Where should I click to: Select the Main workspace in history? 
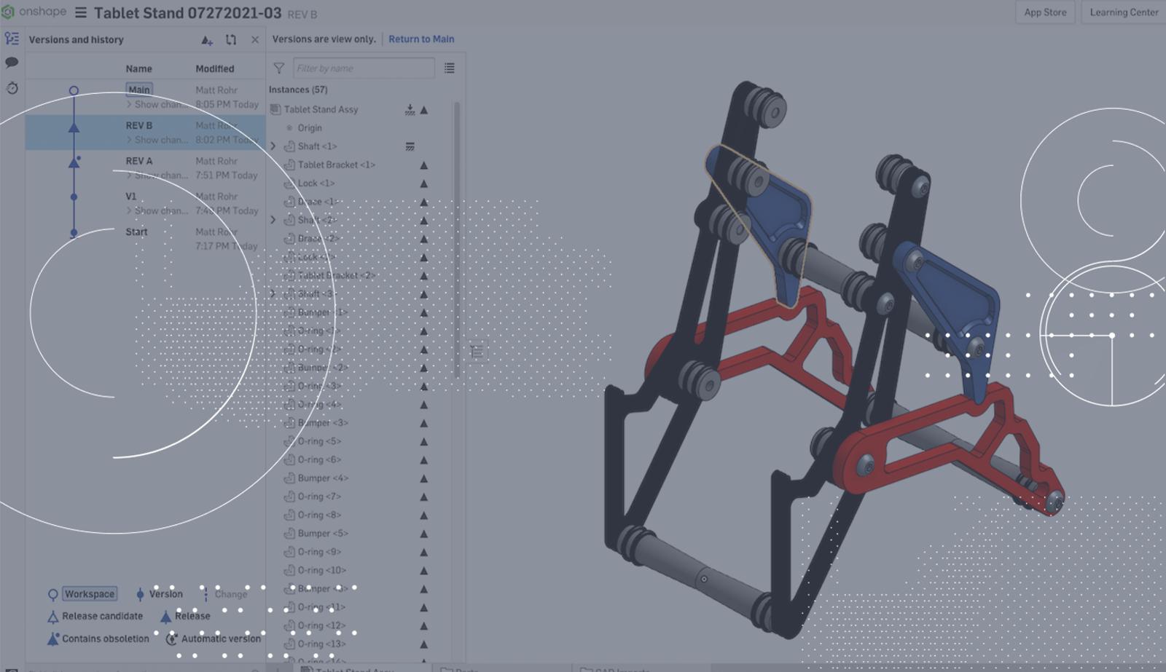click(x=139, y=90)
